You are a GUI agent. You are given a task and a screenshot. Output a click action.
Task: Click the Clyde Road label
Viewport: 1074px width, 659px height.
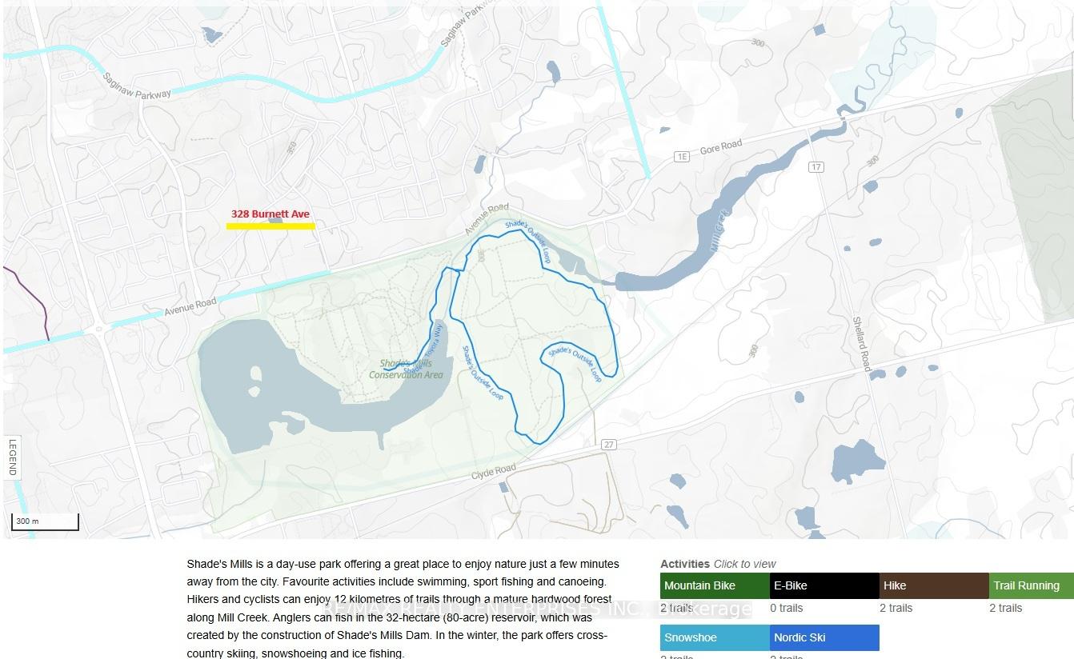click(494, 469)
